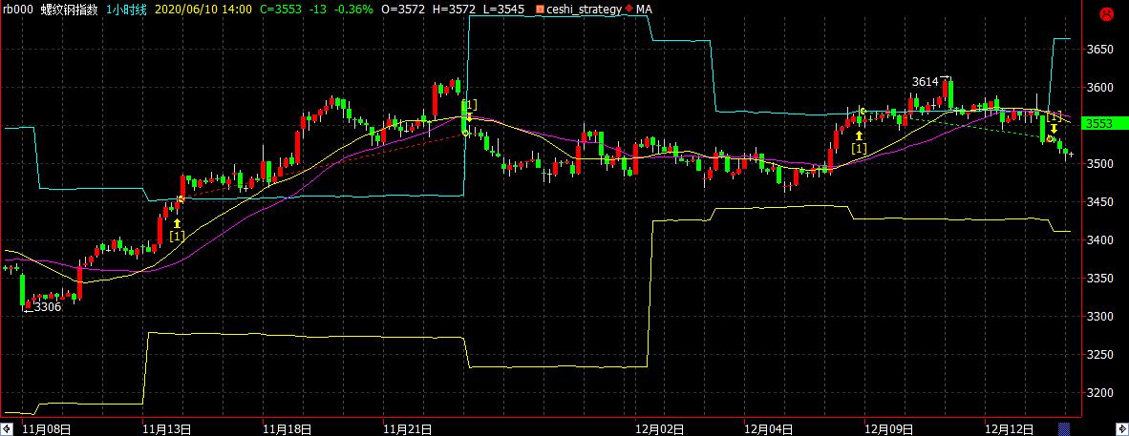Click the 11月08日 date label
Screen dimensions: 1129x436
tap(47, 429)
